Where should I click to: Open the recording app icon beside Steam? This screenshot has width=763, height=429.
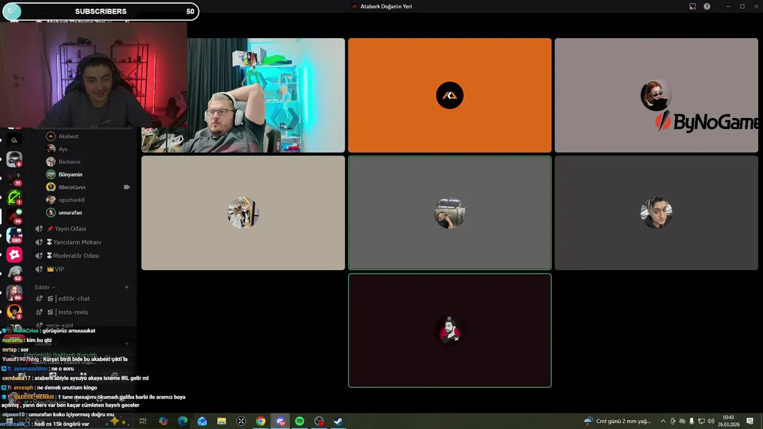(x=319, y=421)
